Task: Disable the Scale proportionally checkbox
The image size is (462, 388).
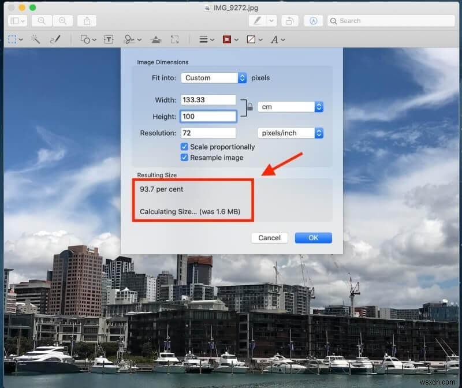Action: point(185,147)
